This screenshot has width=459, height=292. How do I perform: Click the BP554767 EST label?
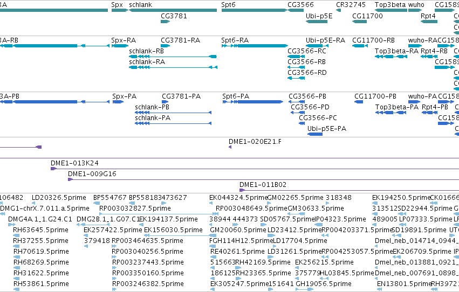110,198
